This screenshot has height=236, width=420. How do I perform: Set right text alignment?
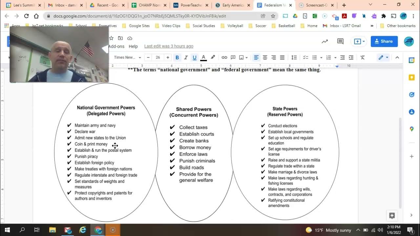point(273,57)
